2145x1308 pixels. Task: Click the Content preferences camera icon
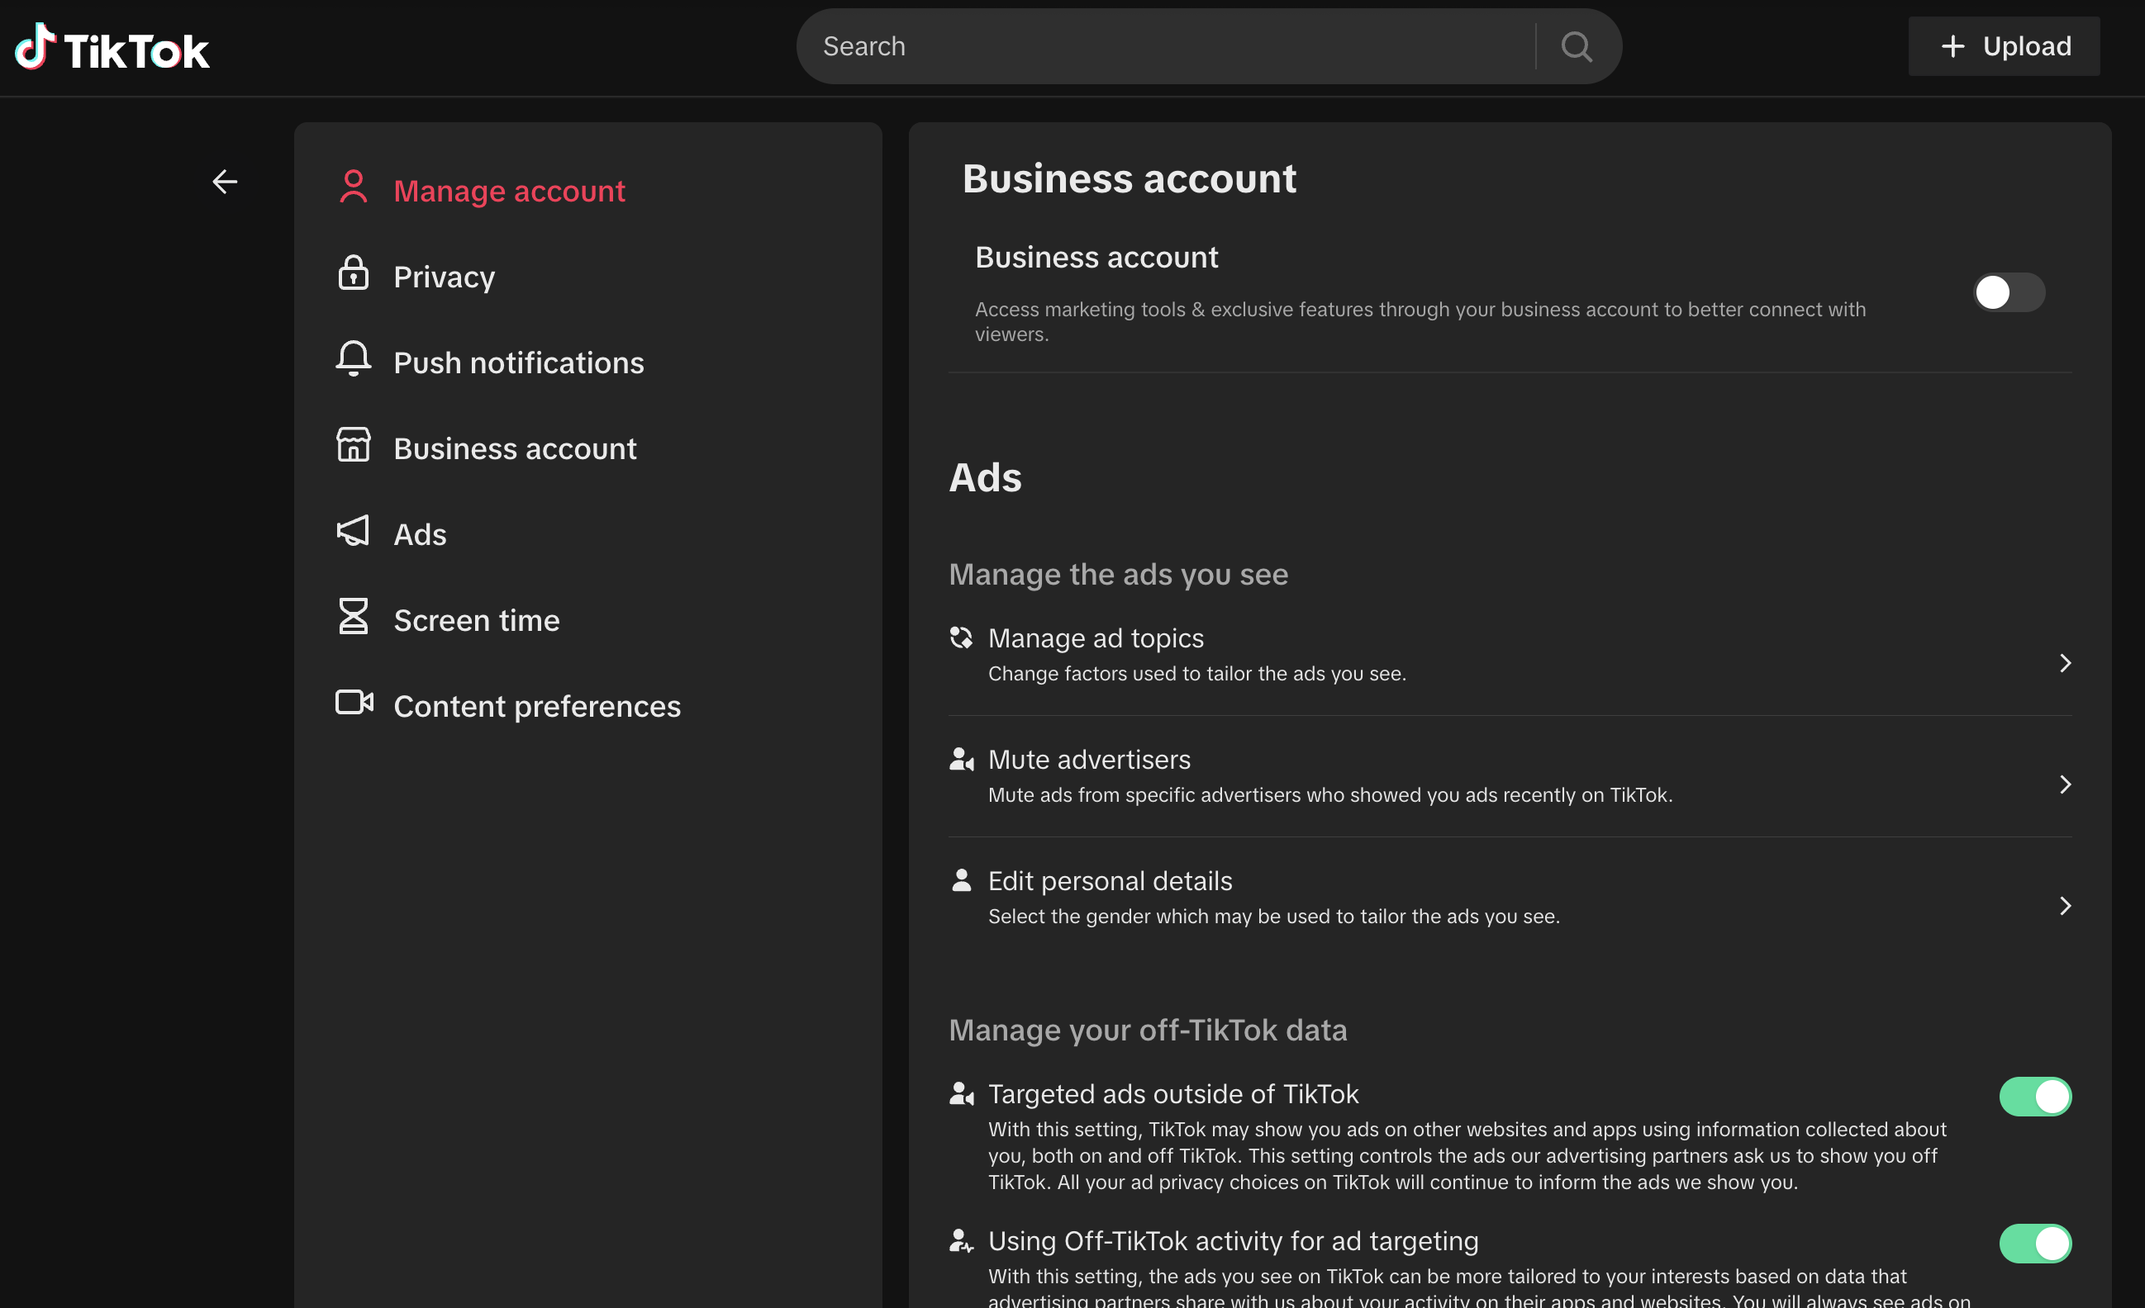tap(354, 702)
